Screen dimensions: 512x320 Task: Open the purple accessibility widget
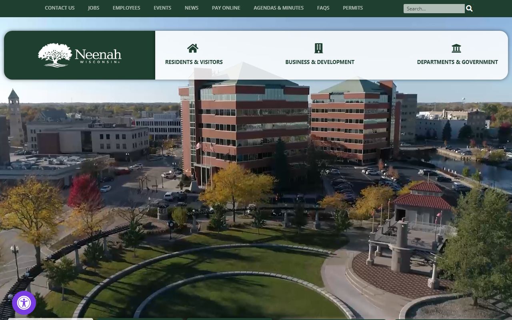[x=24, y=303]
